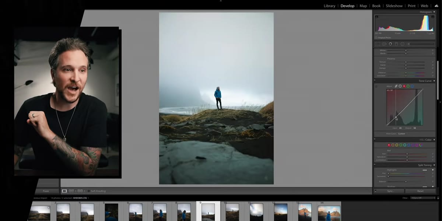Viewport: 442px width, 221px height.
Task: Collapse the Histogram panel
Action: coord(434,12)
